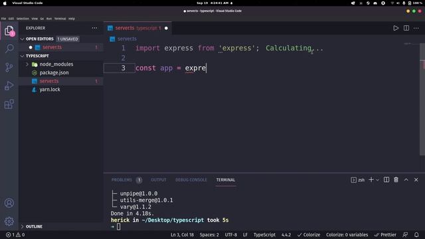Click the microphone icon in menu bar
This screenshot has height=239, width=425.
click(x=404, y=3)
